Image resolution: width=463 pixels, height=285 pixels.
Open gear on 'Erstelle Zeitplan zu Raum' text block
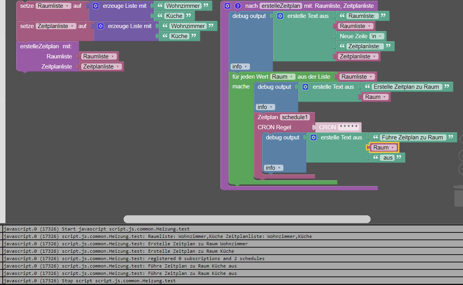coord(306,87)
